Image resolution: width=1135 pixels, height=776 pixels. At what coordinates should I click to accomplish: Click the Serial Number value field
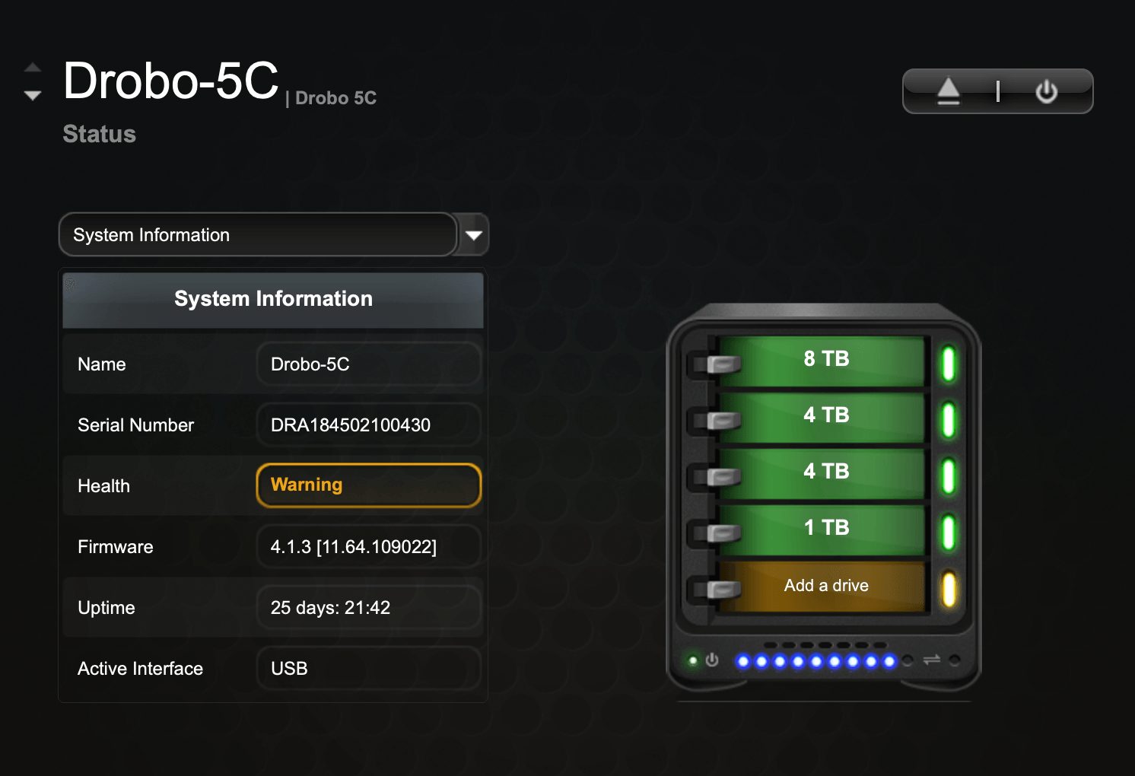pos(369,425)
